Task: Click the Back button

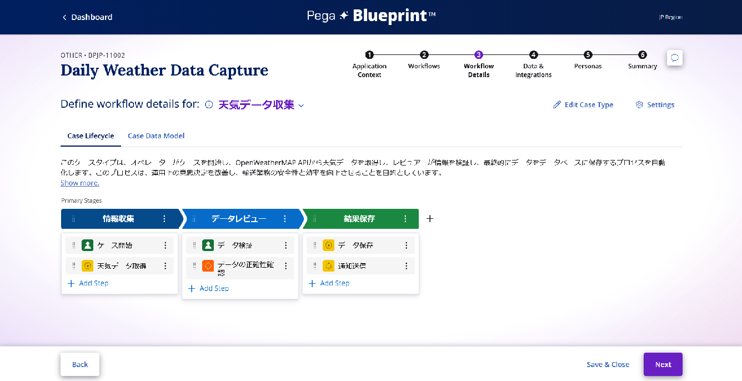Action: pyautogui.click(x=80, y=364)
